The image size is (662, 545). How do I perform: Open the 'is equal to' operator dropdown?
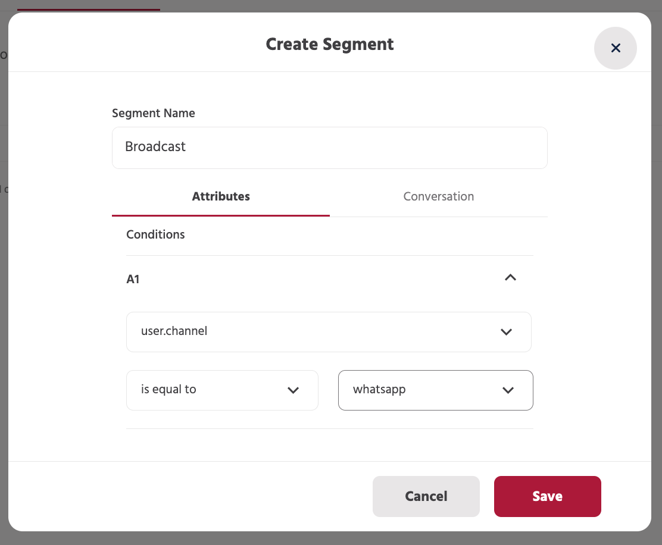pos(222,390)
